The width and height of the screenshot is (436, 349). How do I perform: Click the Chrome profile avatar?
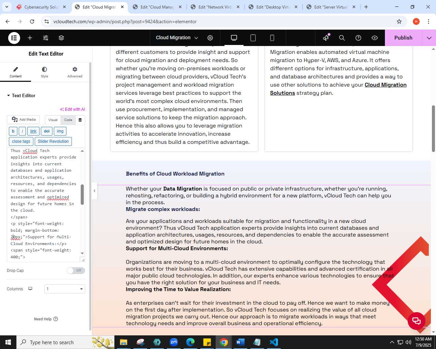(x=416, y=21)
